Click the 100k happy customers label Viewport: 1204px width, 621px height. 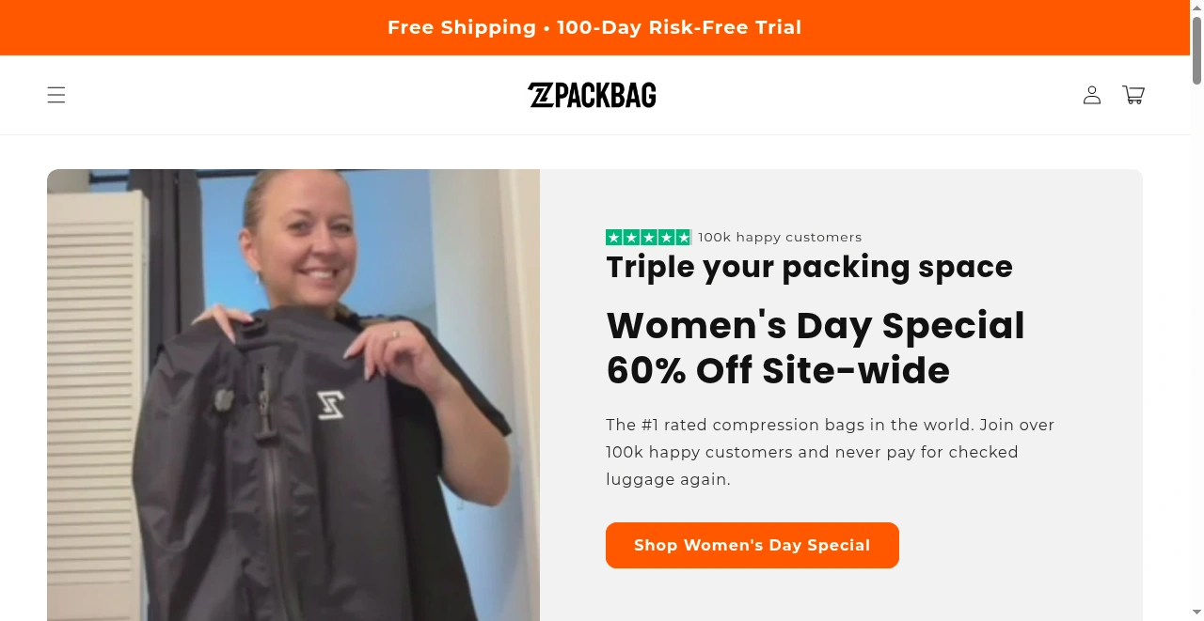point(780,238)
